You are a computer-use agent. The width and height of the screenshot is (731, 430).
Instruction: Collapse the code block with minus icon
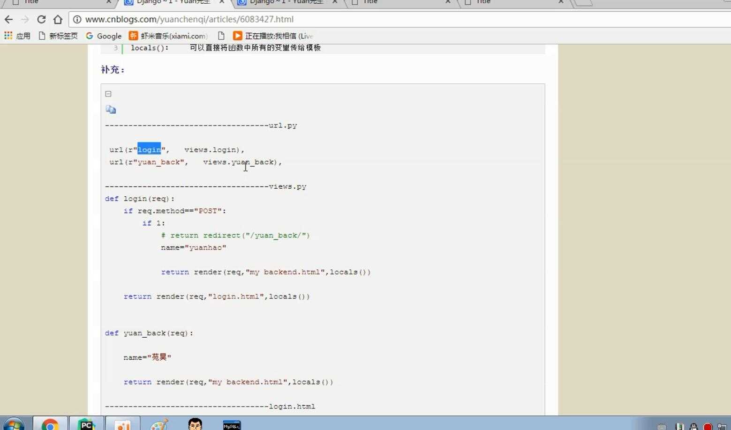click(108, 94)
